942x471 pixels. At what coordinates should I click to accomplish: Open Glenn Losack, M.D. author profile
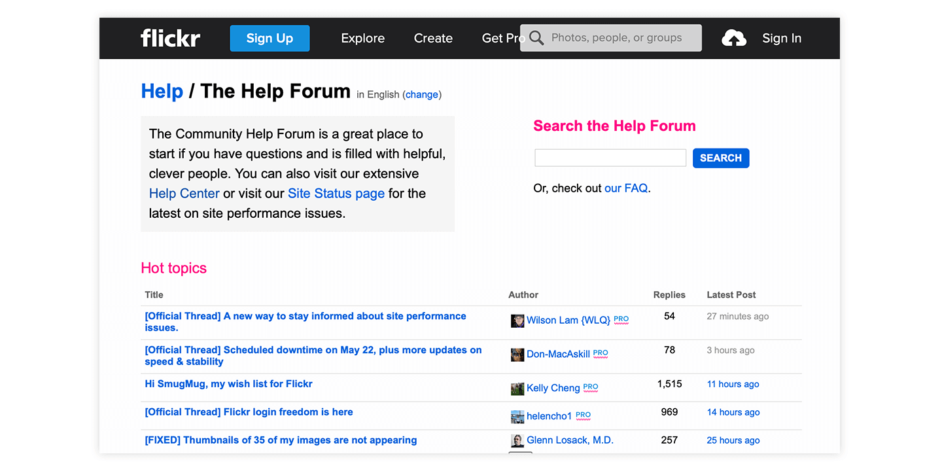570,440
